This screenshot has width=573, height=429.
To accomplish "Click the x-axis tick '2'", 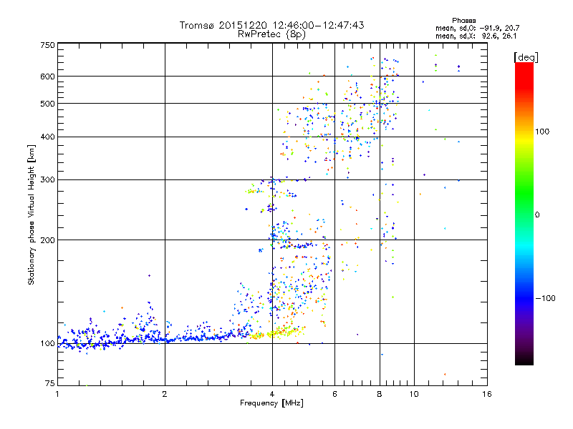I will pyautogui.click(x=165, y=394).
